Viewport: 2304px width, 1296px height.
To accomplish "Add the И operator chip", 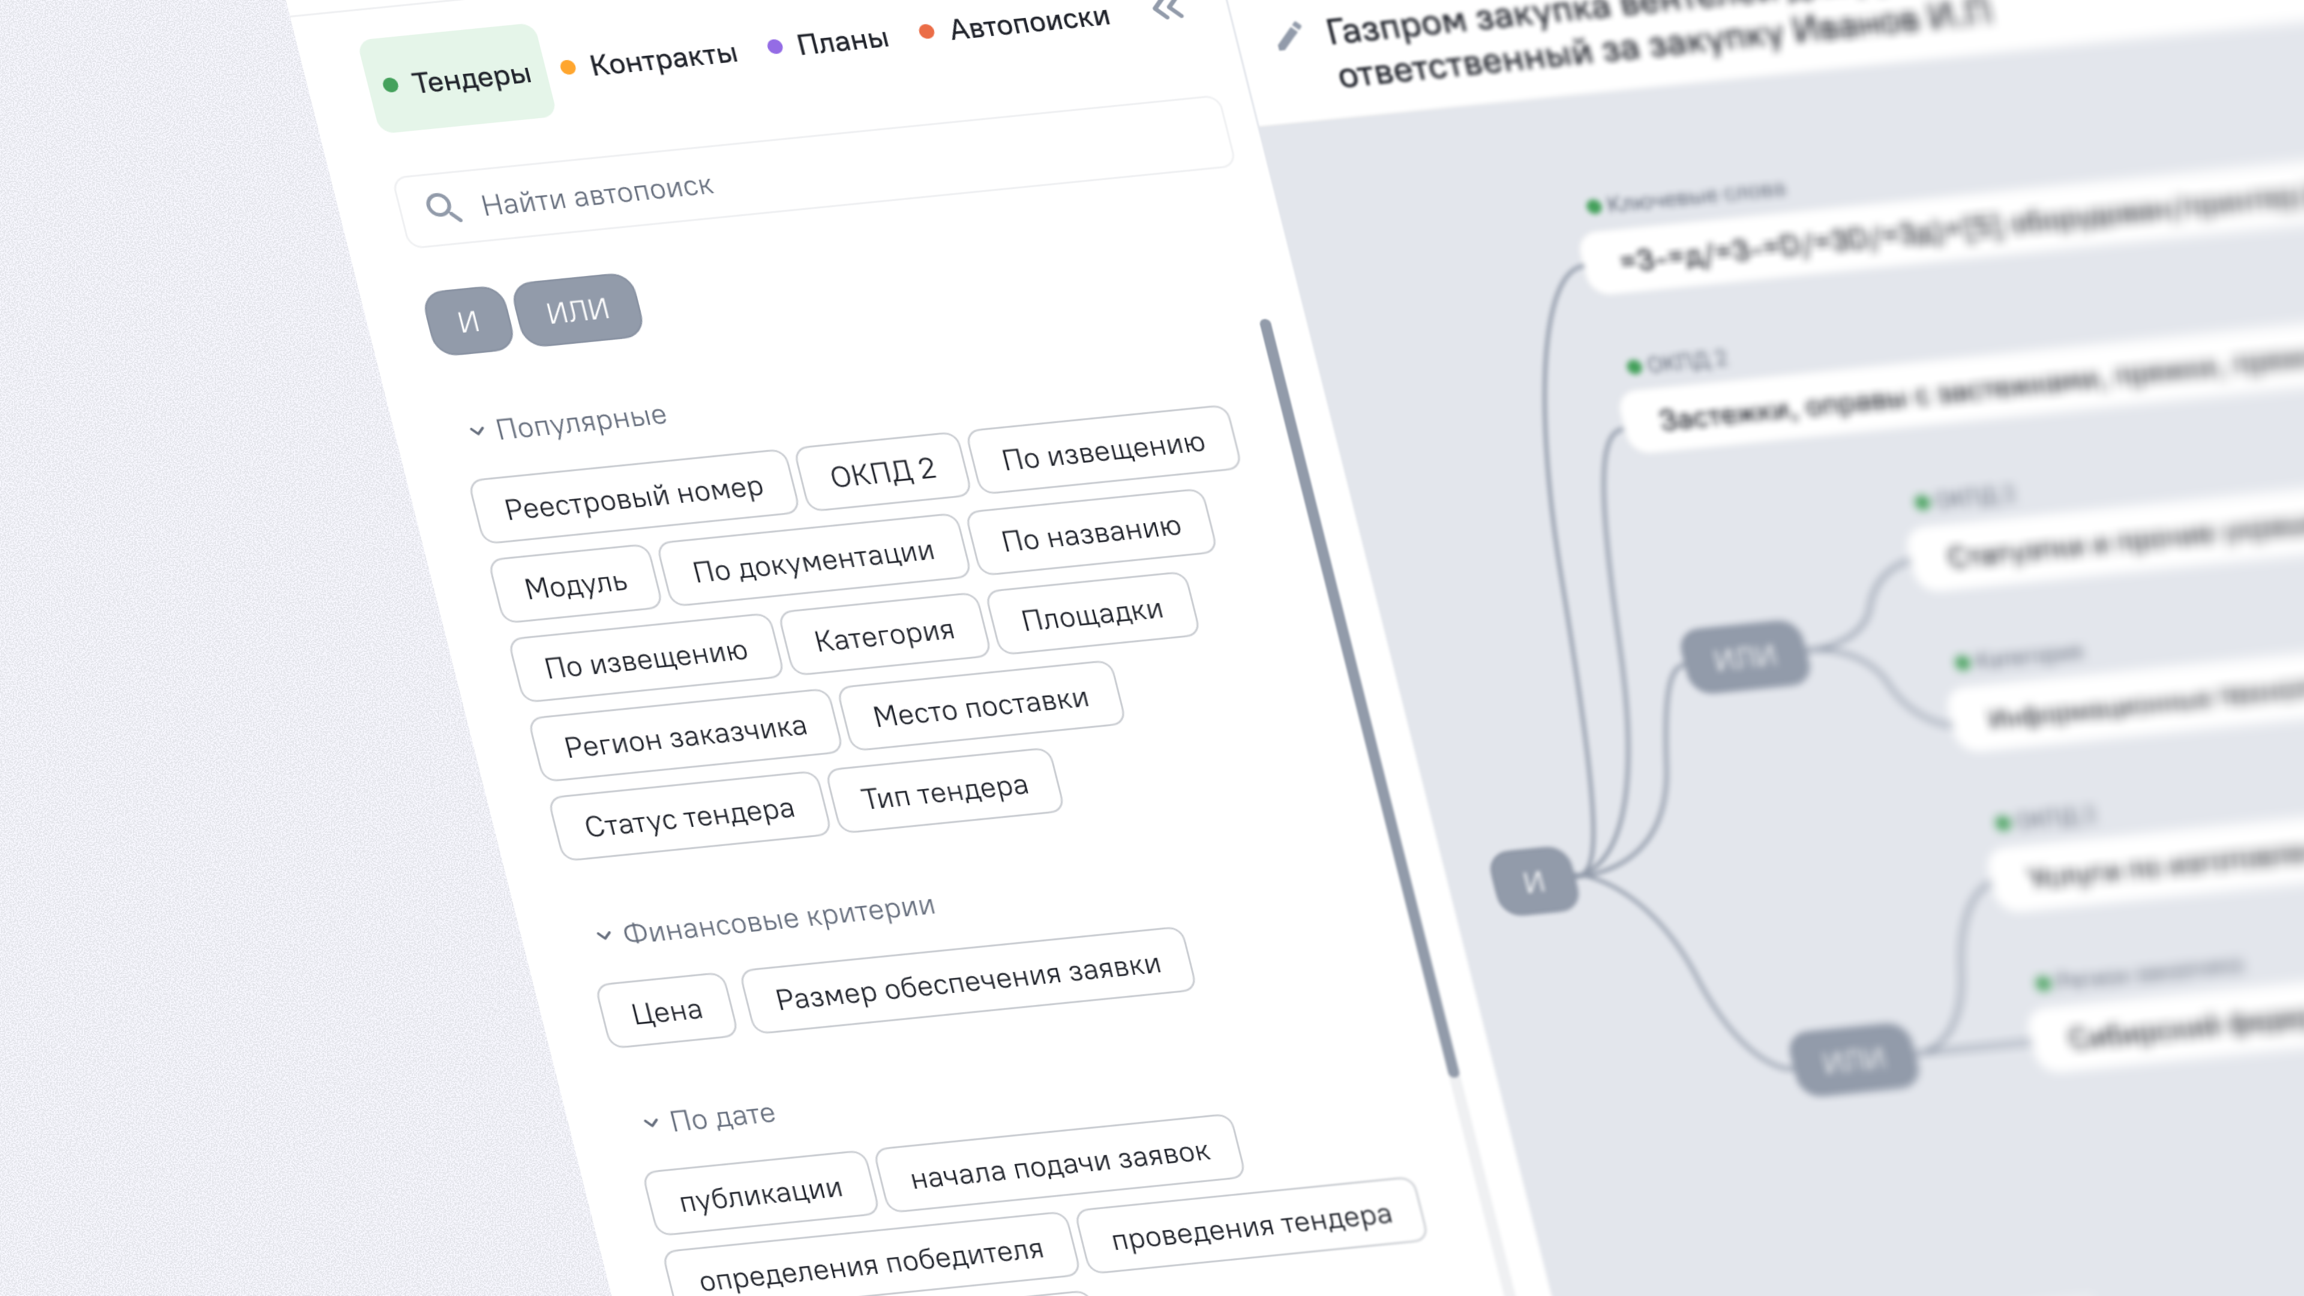I will (468, 321).
